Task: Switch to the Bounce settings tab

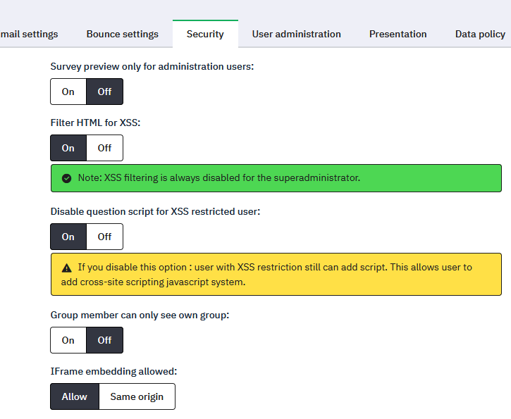Action: click(123, 34)
